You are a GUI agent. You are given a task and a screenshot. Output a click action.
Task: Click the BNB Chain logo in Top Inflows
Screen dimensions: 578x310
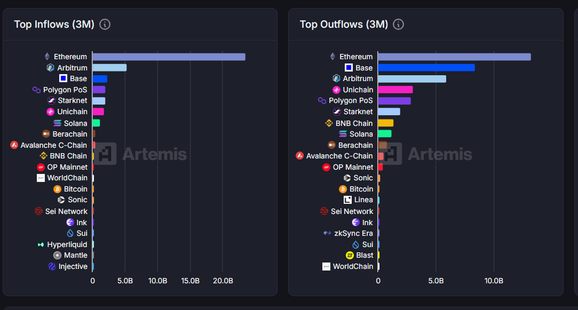click(x=44, y=156)
